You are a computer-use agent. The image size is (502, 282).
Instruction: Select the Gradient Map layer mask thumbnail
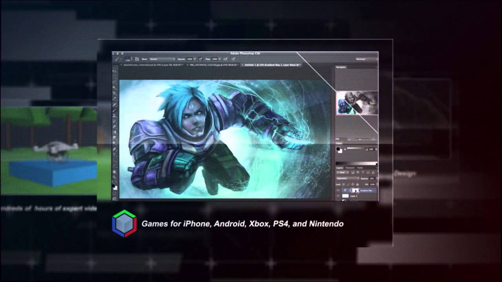click(x=355, y=190)
